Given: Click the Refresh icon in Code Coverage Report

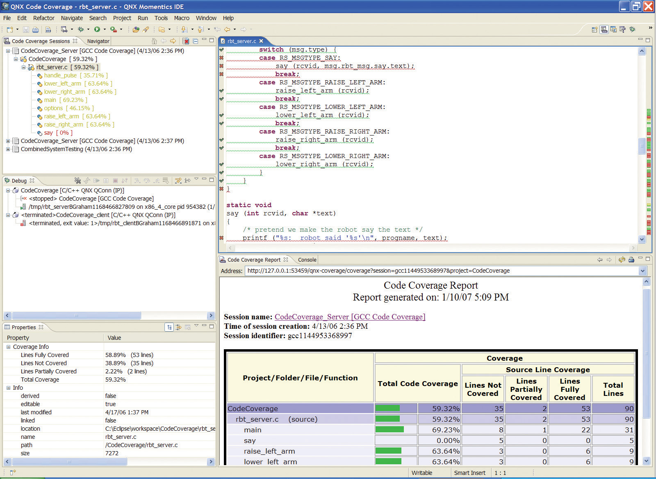Looking at the screenshot, I should [622, 260].
